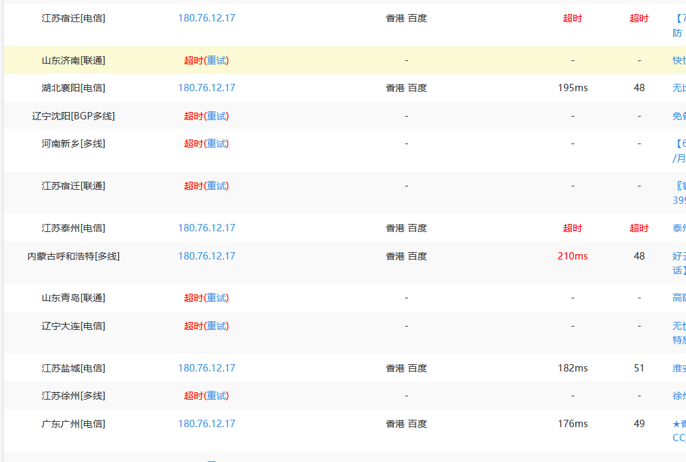Click the 山东青岛[联通] retry link
686x462 pixels.
pyautogui.click(x=216, y=298)
